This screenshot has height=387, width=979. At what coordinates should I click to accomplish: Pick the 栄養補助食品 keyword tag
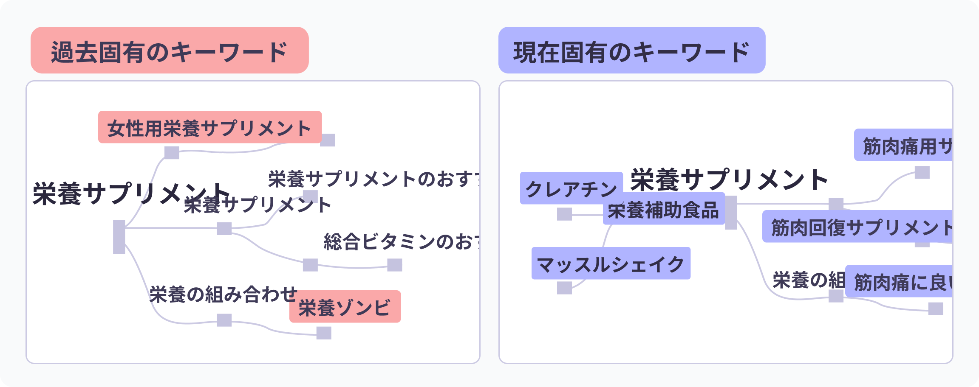pyautogui.click(x=663, y=209)
